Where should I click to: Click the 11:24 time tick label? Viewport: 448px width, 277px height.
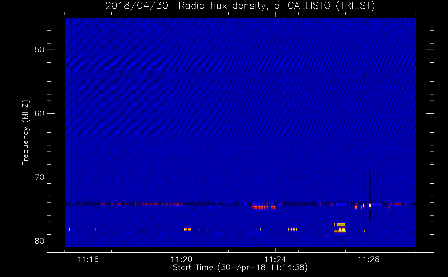pos(275,260)
